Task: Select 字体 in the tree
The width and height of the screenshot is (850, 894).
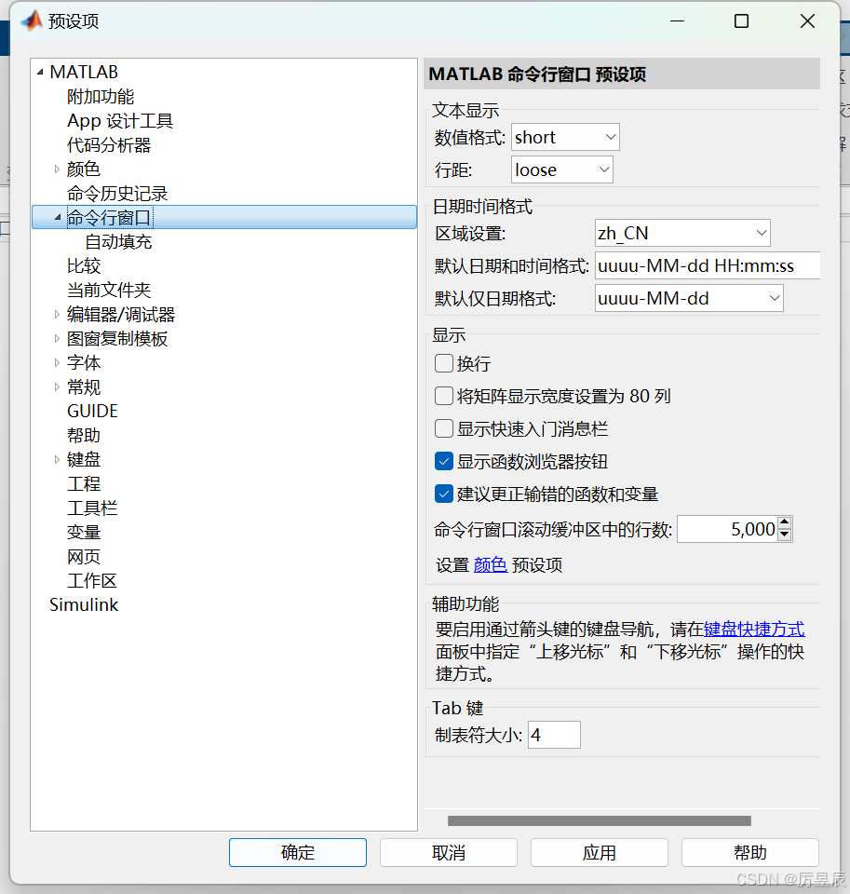Action: coord(84,362)
